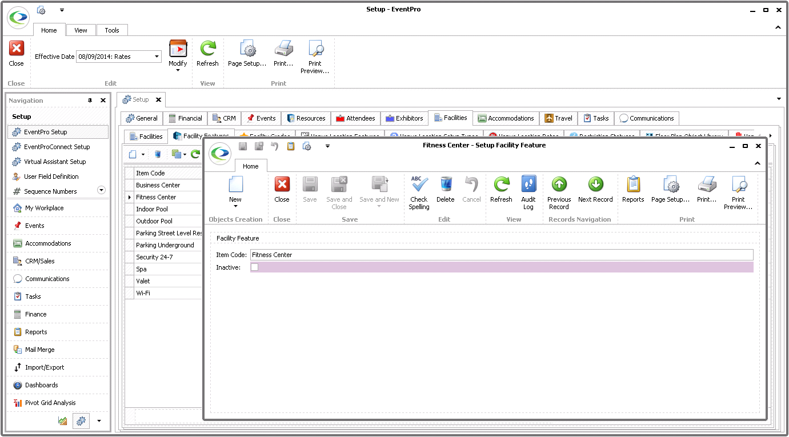Open the Travel setup tab

click(x=558, y=118)
